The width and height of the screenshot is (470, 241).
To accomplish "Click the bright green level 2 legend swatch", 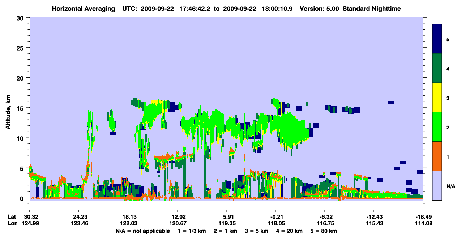I will (437, 127).
